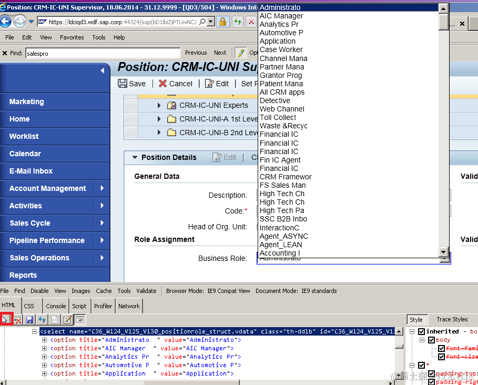Toggle the asterisk rule checkbox
This screenshot has height=385, width=478.
pyautogui.click(x=422, y=365)
